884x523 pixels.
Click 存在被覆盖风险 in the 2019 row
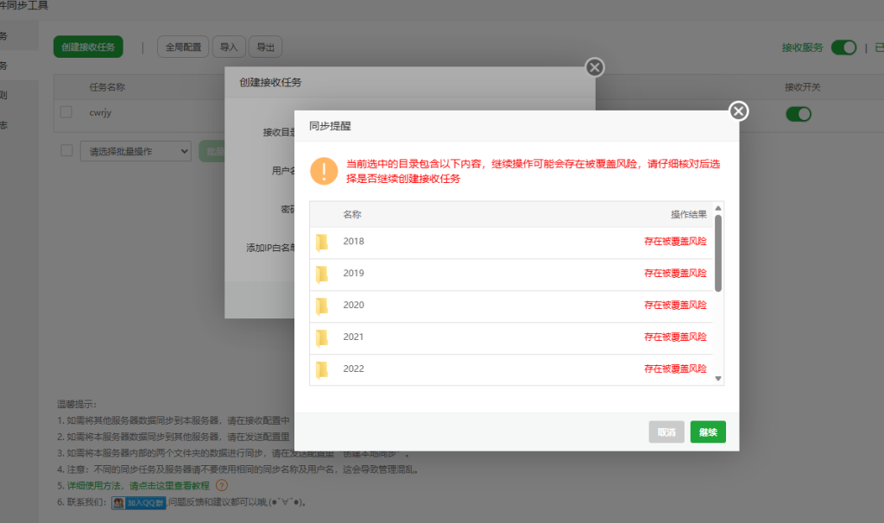(675, 273)
